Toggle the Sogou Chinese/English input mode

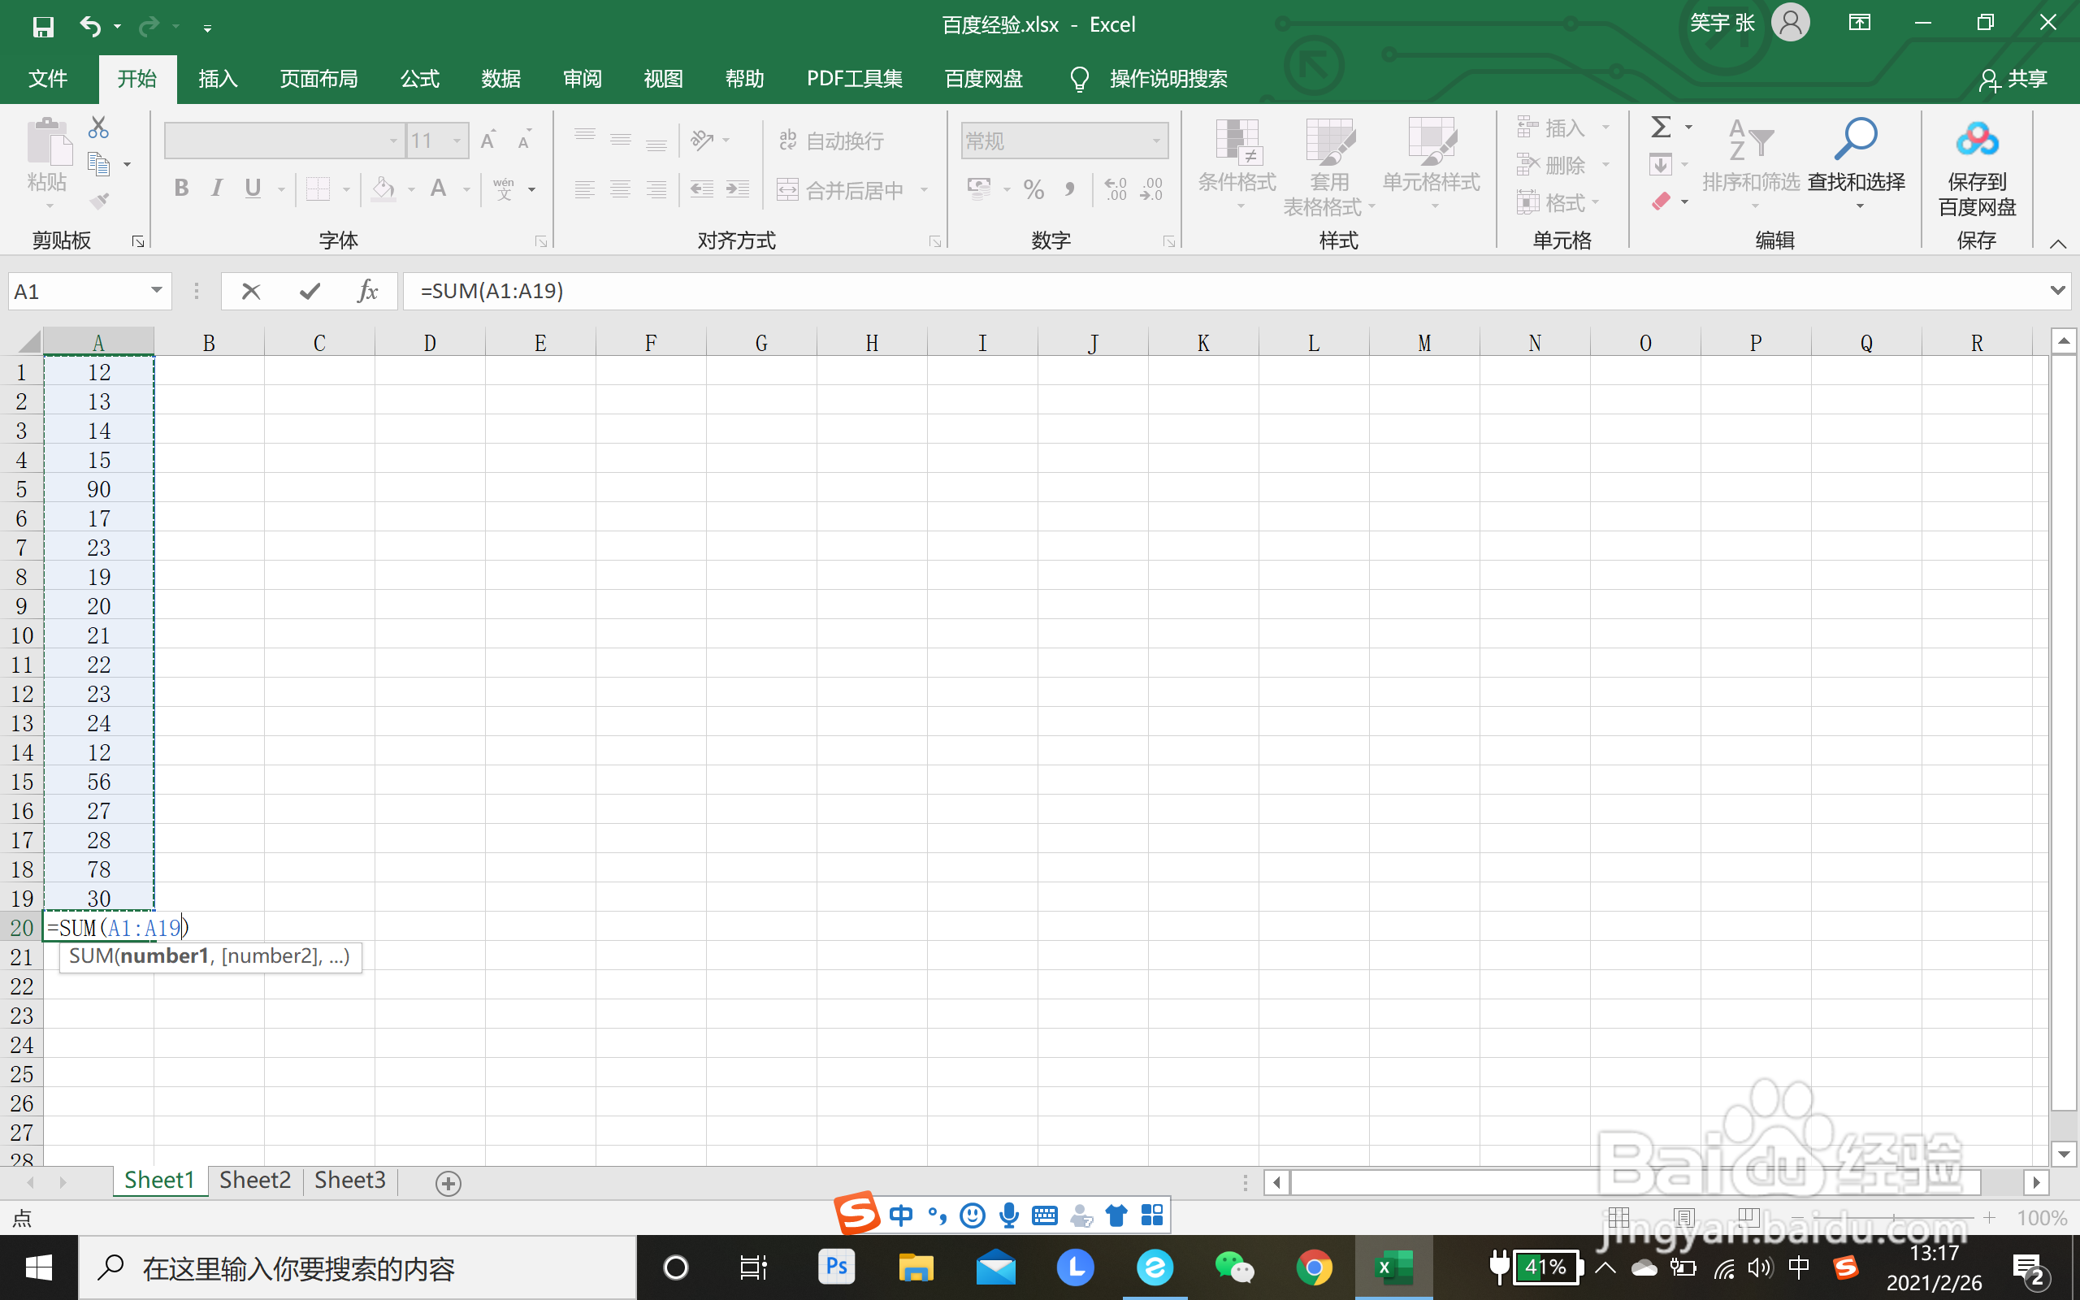(x=901, y=1215)
